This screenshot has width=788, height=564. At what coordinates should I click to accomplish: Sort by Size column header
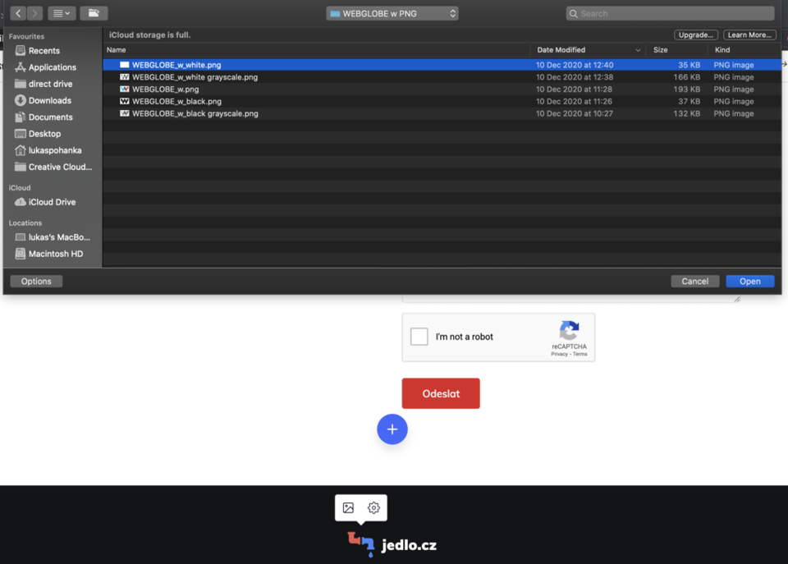[677, 50]
